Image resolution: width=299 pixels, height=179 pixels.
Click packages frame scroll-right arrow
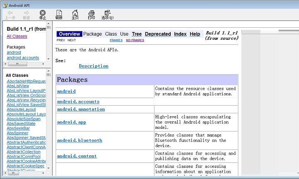point(43,64)
